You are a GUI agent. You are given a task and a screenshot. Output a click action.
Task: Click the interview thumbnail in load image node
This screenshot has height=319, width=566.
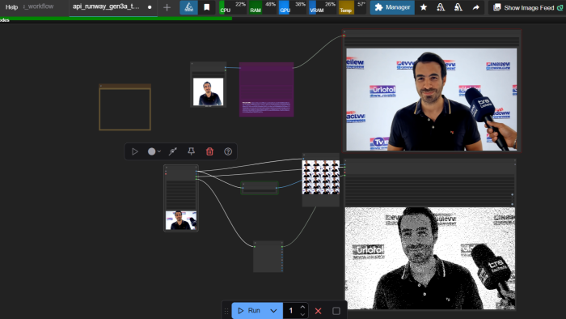click(181, 220)
